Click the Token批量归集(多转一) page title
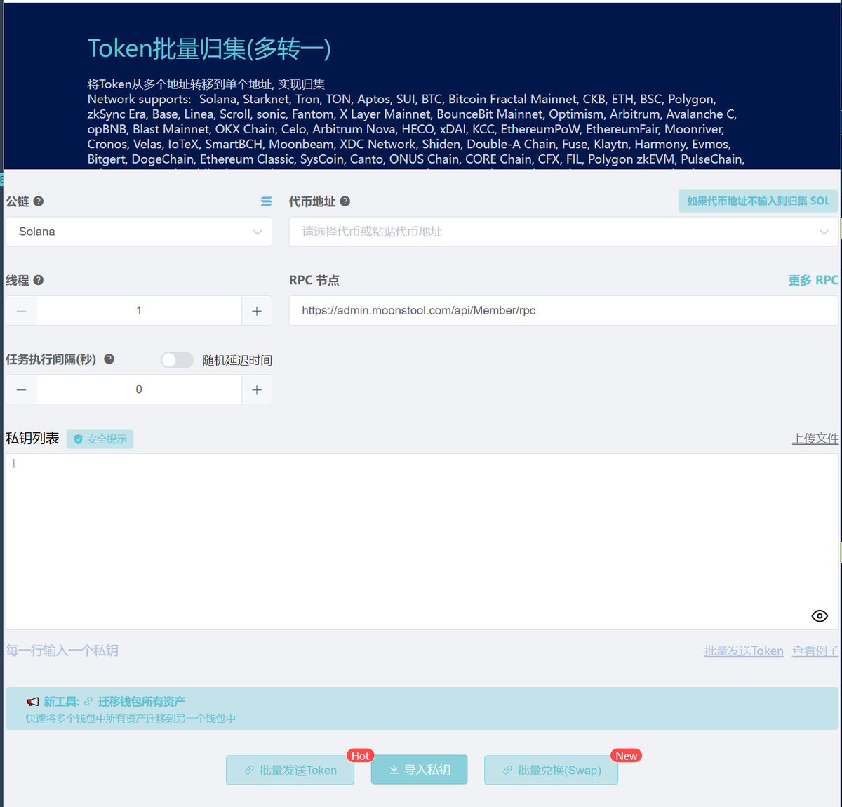 (x=209, y=48)
